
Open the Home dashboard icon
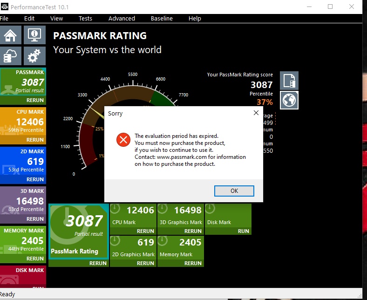tap(11, 35)
